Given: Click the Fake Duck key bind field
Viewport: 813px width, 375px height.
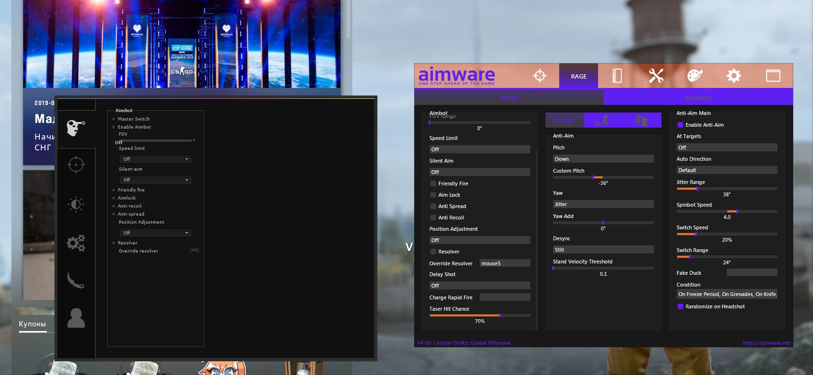Looking at the screenshot, I should point(751,272).
